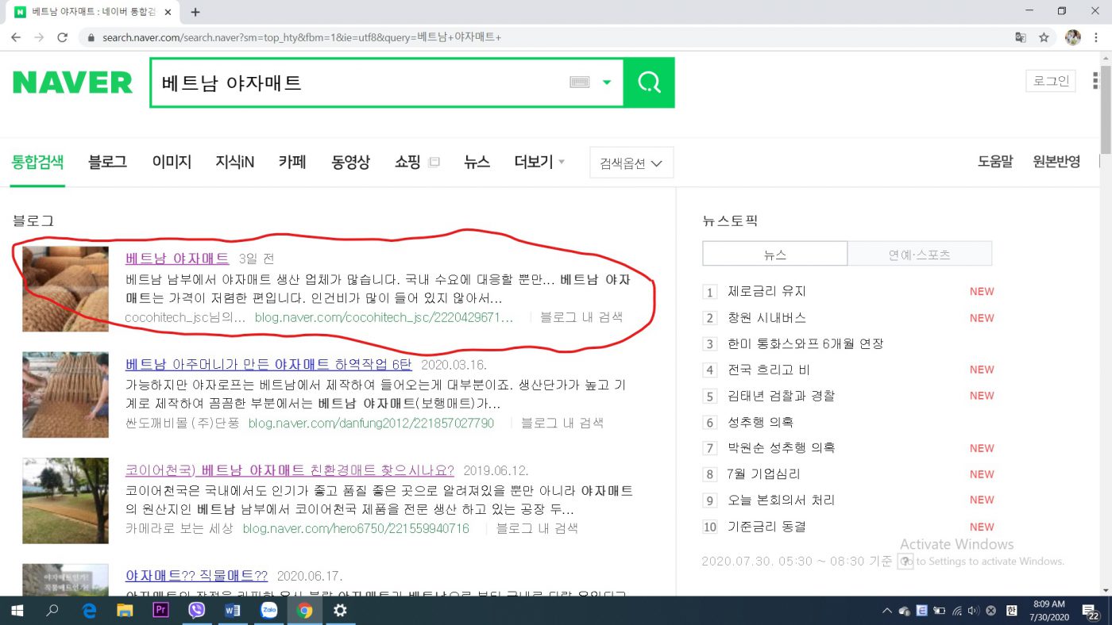
Task: Switch to the 쇼핑 tab
Action: point(407,162)
